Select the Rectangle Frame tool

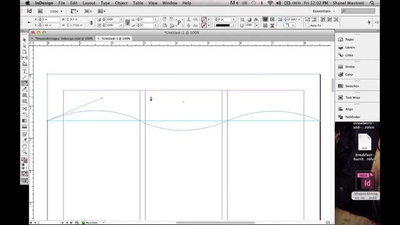coord(24,95)
